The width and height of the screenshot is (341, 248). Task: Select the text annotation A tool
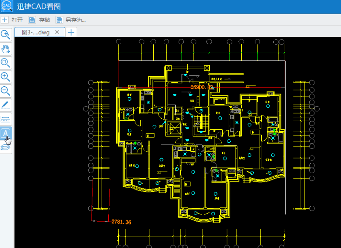click(6, 133)
